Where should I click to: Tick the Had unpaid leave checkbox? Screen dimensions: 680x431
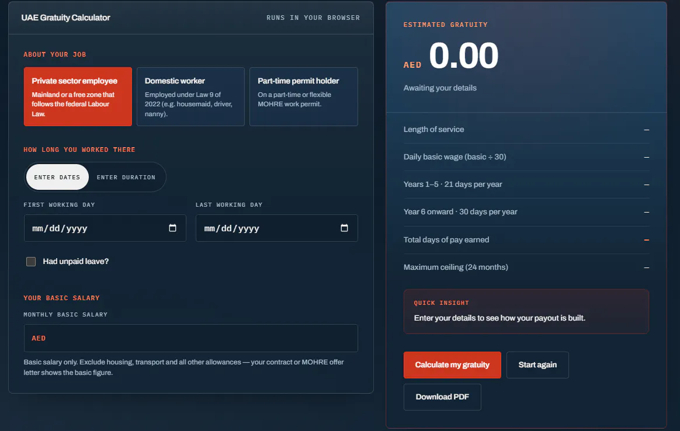[x=31, y=262]
